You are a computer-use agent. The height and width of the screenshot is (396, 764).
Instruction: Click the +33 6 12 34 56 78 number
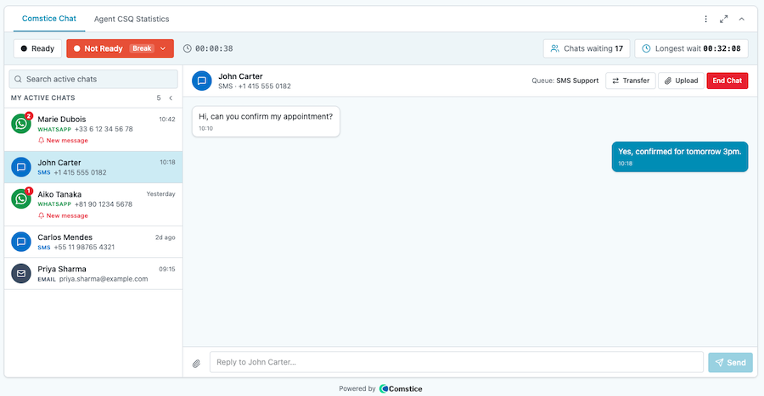104,129
